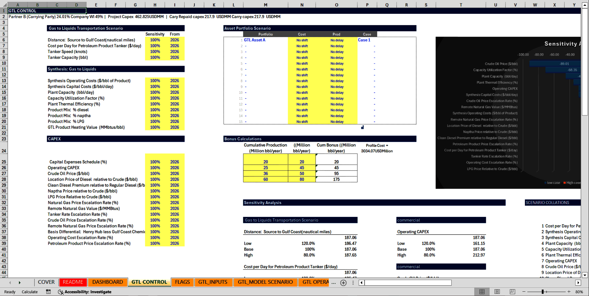Trigger Calculate in the status bar
The width and height of the screenshot is (589, 296).
(29, 292)
